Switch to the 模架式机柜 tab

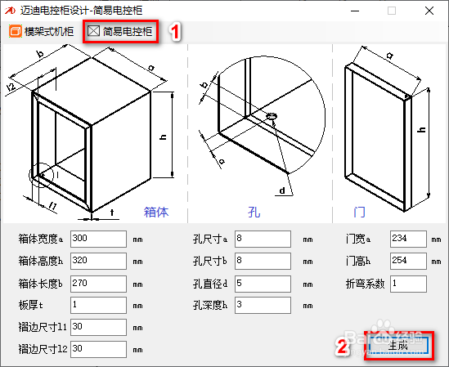[x=41, y=31]
